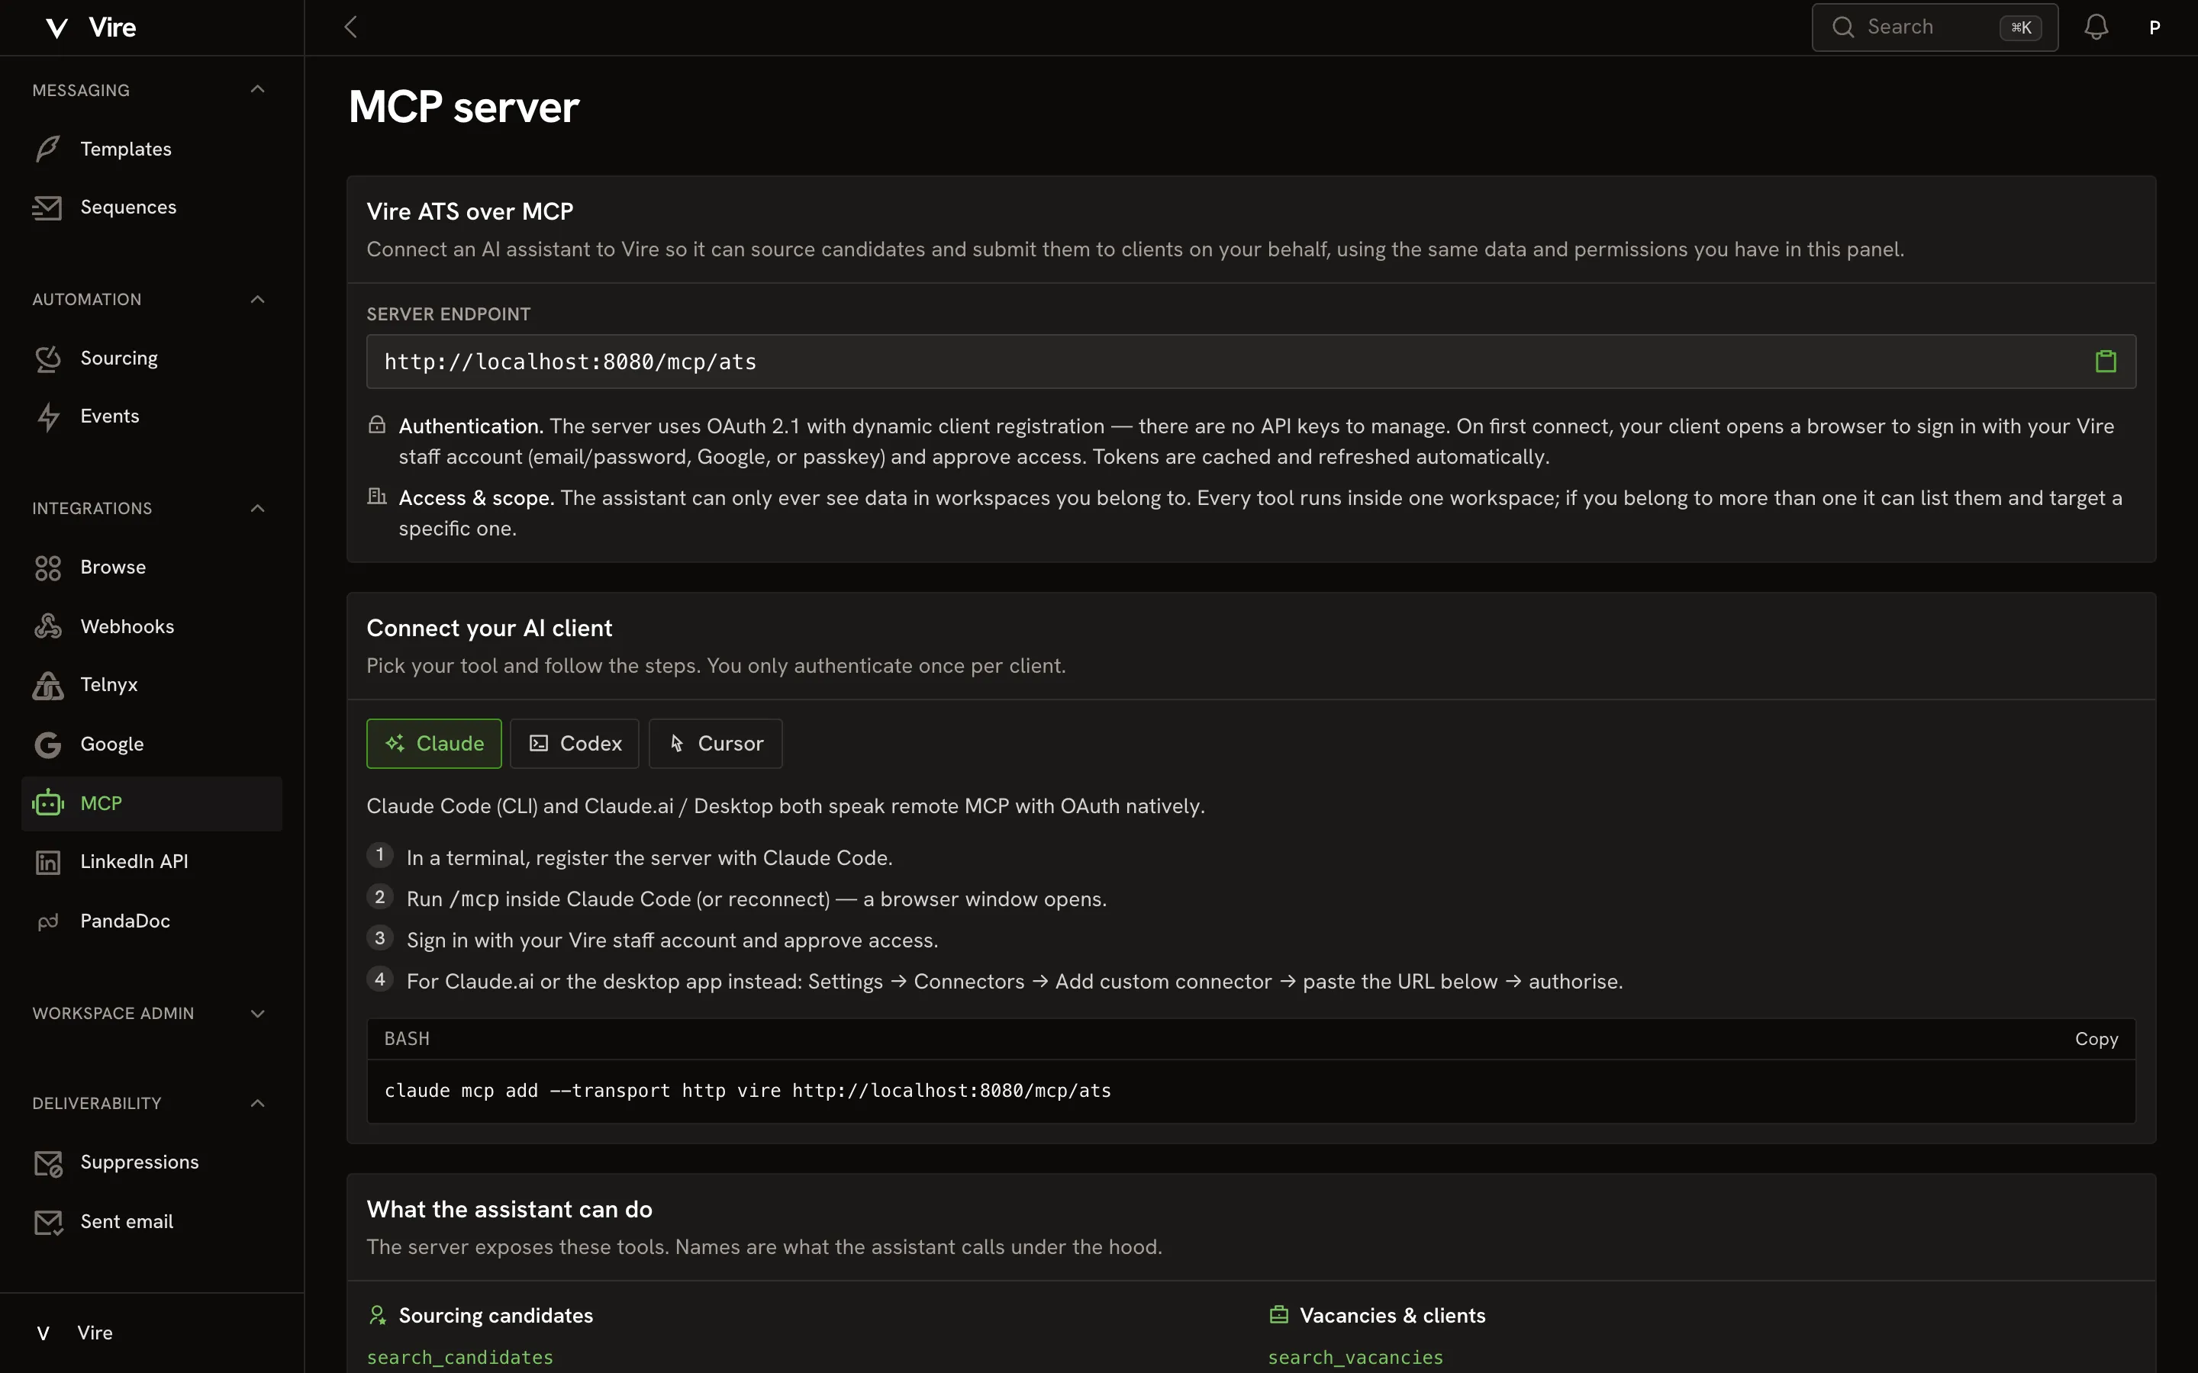Click the 'Connect your AI client' heading
This screenshot has height=1373, width=2198.
point(489,629)
